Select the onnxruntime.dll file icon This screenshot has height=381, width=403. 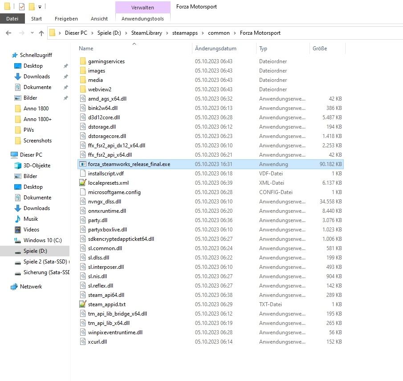pyautogui.click(x=83, y=211)
